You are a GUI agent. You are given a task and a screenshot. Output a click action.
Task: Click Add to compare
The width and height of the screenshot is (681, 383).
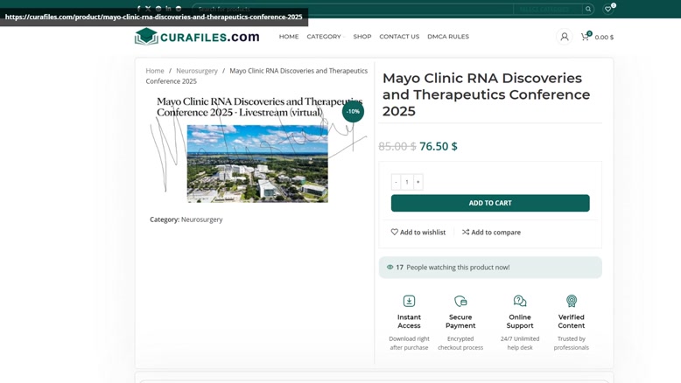491,232
